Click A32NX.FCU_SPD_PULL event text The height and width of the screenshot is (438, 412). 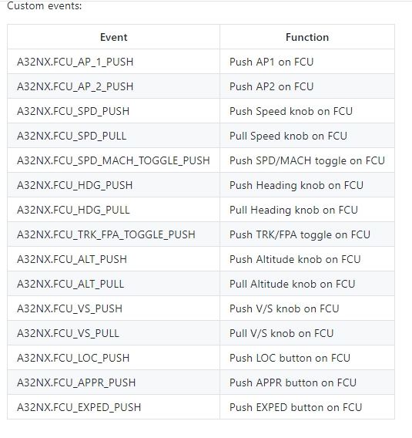tap(72, 136)
